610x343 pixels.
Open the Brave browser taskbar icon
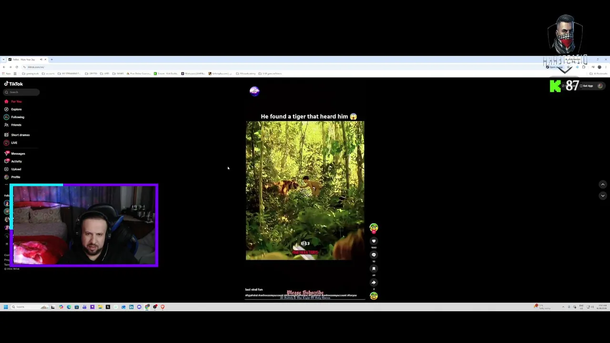click(163, 307)
